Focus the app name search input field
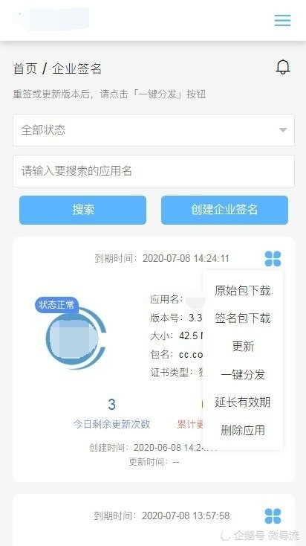Screen dimensions: 306x546 (x=154, y=171)
